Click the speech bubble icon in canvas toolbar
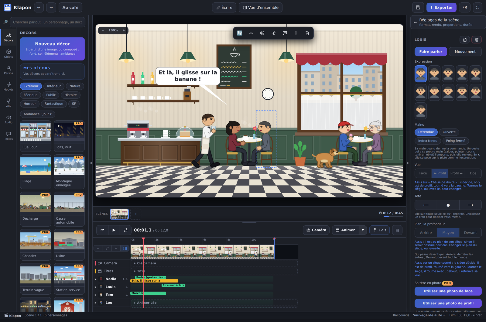 click(x=285, y=33)
